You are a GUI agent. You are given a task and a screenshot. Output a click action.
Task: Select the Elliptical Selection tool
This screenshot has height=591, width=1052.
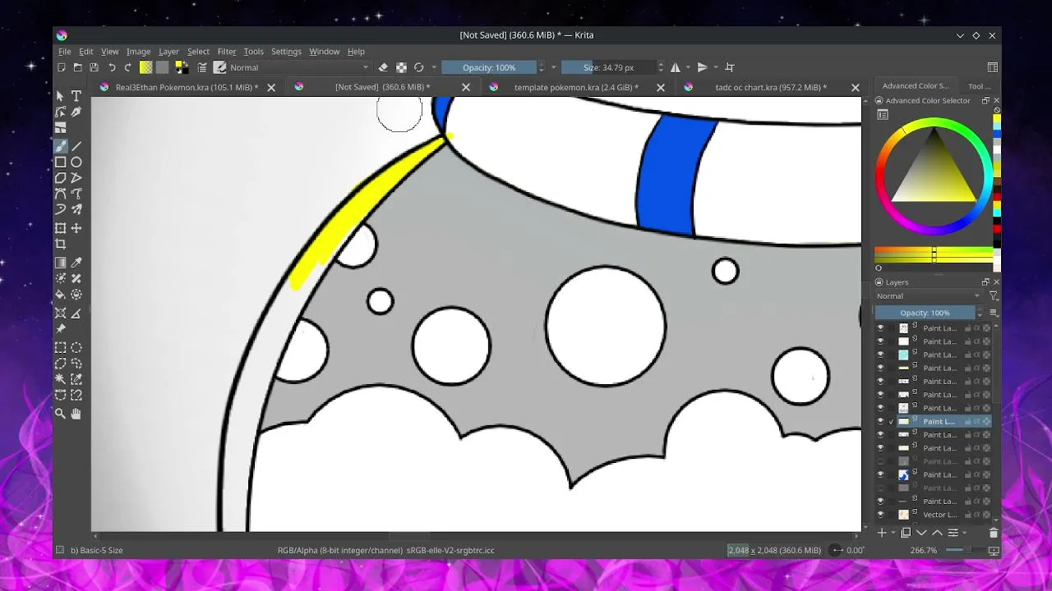click(x=76, y=347)
